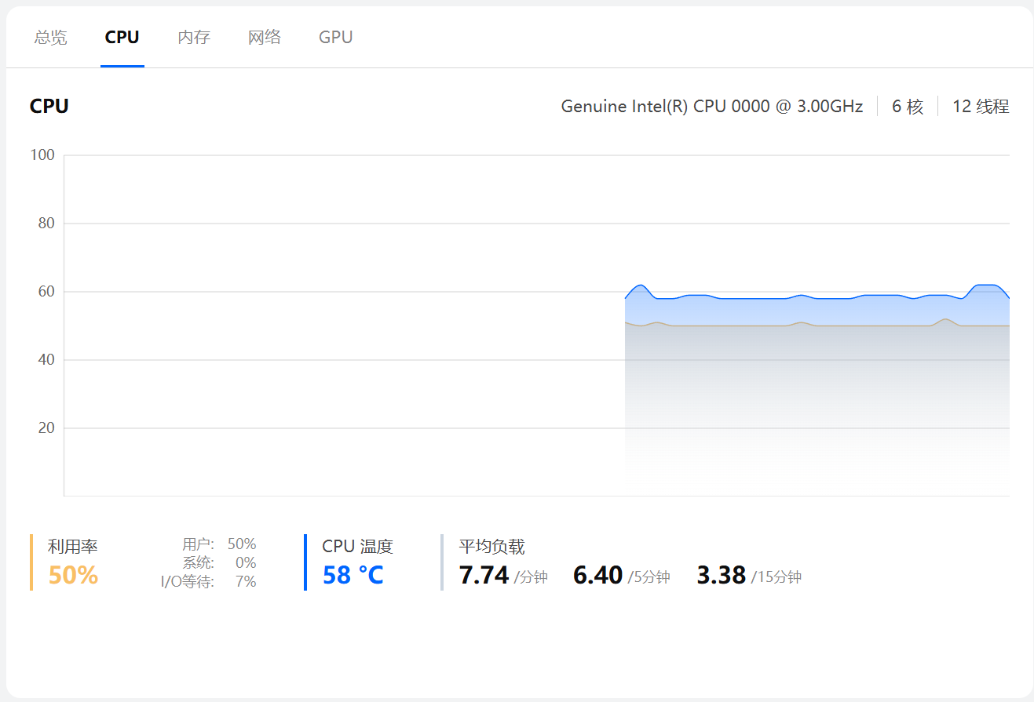This screenshot has width=1034, height=702.
Task: Click the orange 50% utilization value
Action: [x=73, y=575]
